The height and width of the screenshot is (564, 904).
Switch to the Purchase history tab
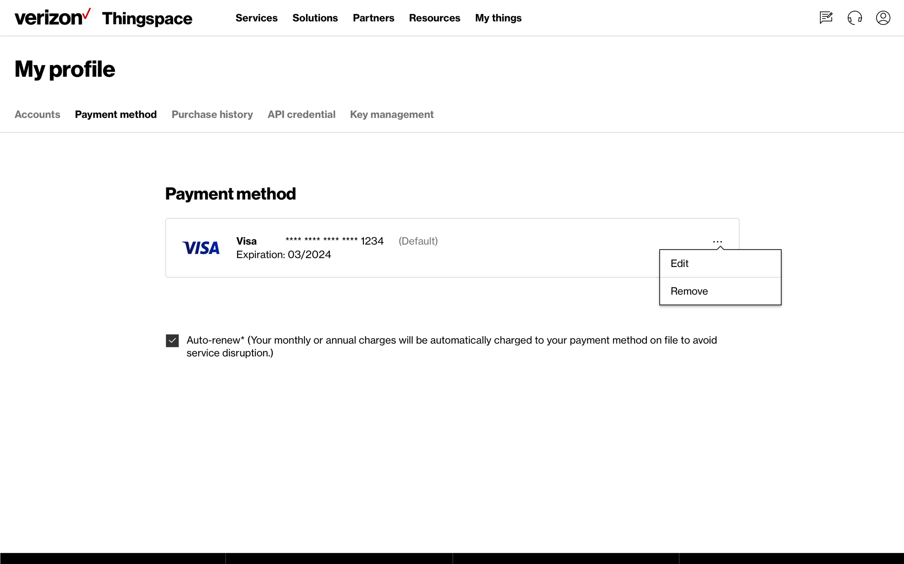[212, 115]
